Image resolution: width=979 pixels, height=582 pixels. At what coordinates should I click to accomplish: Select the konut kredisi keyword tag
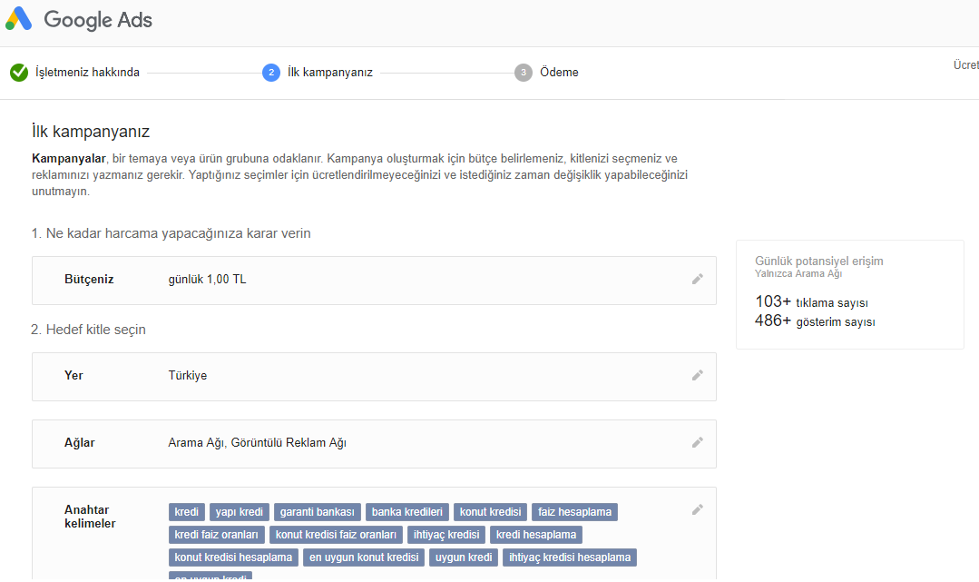(490, 512)
